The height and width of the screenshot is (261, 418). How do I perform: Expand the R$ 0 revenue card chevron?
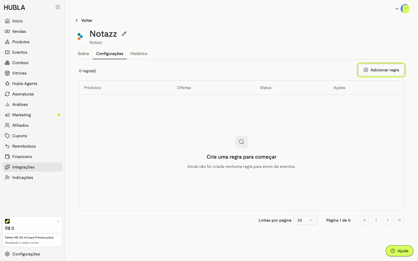pos(58,221)
